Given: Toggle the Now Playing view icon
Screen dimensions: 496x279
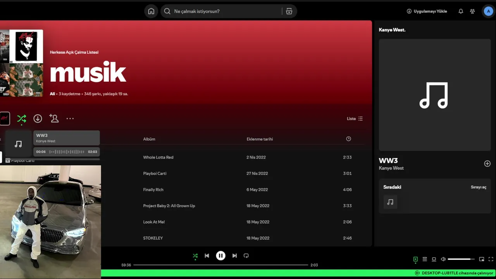Looking at the screenshot, I should [x=415, y=259].
